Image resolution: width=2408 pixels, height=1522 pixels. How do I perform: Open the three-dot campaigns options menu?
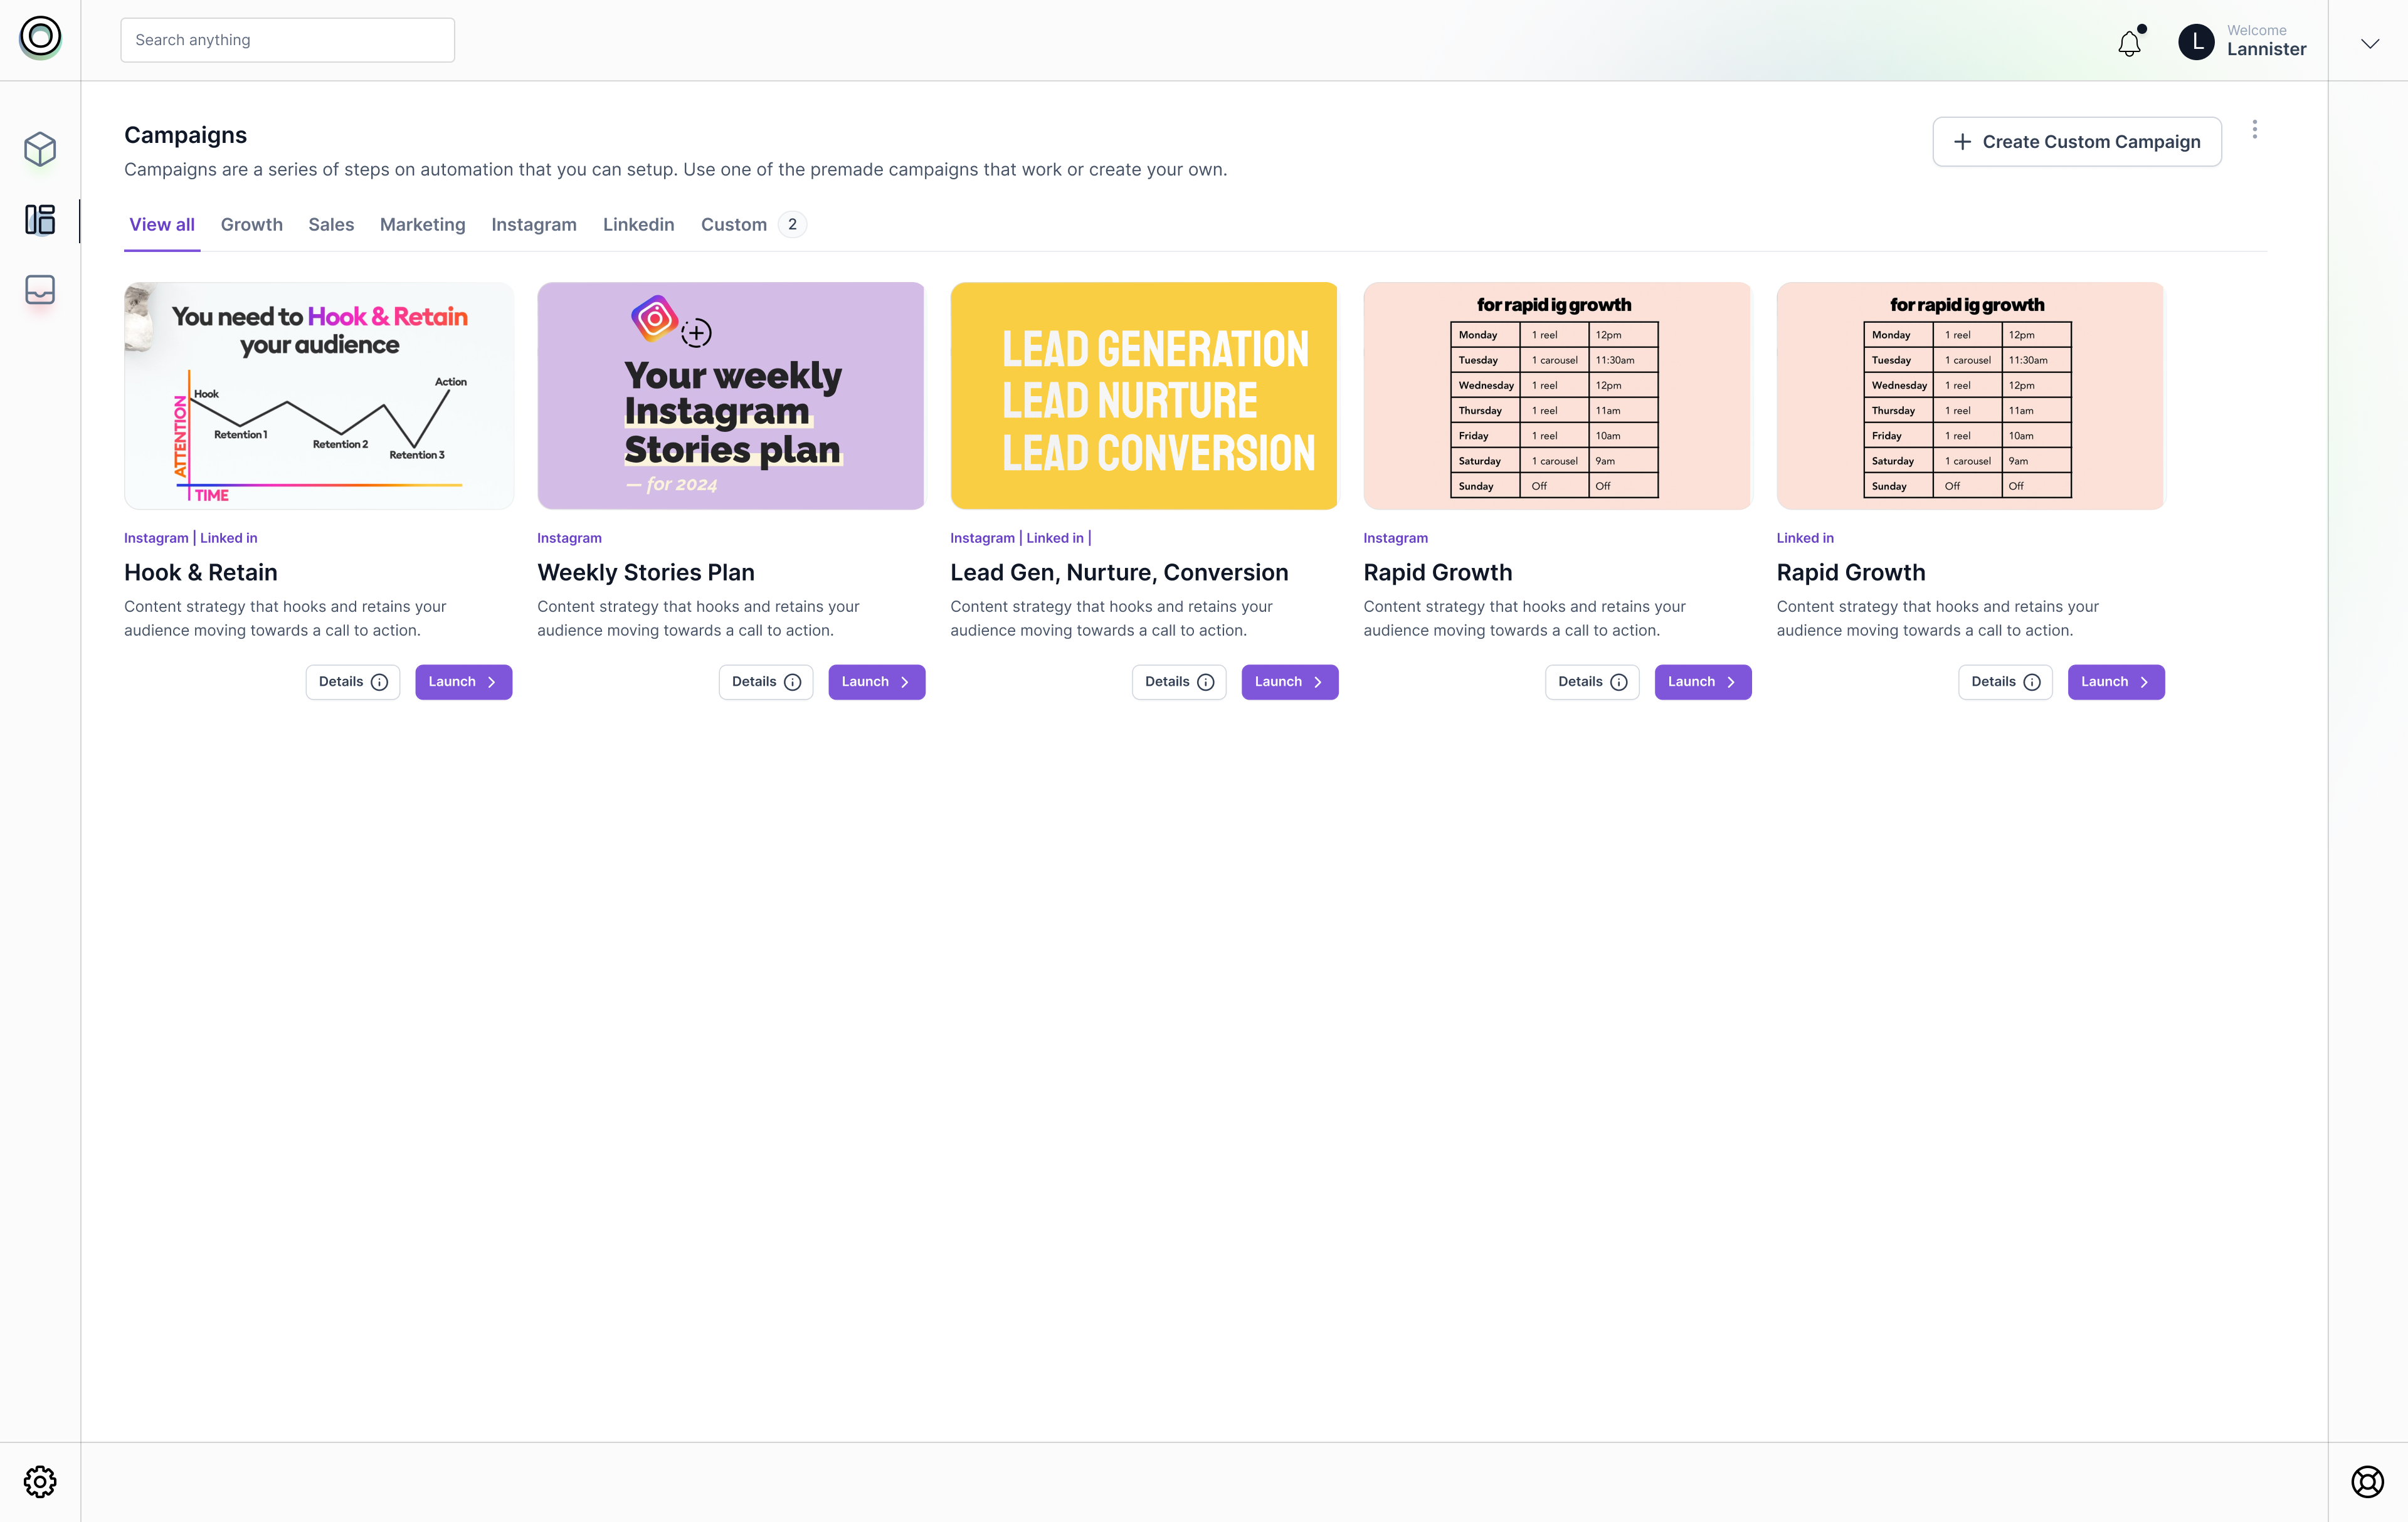point(2254,130)
